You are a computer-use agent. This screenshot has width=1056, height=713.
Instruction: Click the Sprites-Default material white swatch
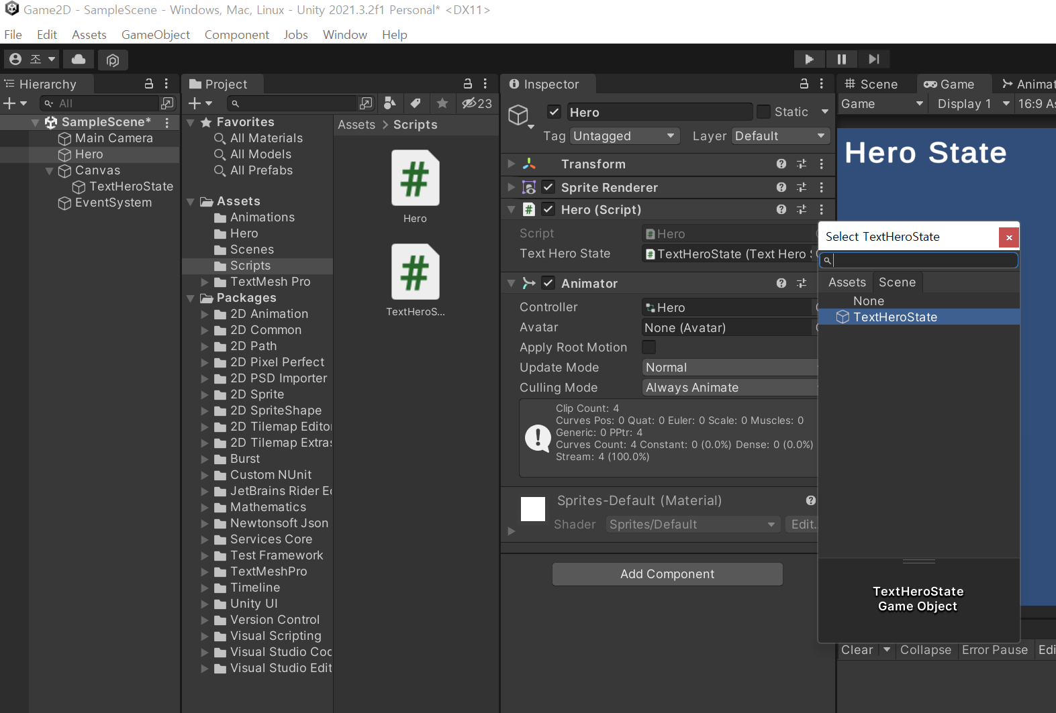pos(533,509)
